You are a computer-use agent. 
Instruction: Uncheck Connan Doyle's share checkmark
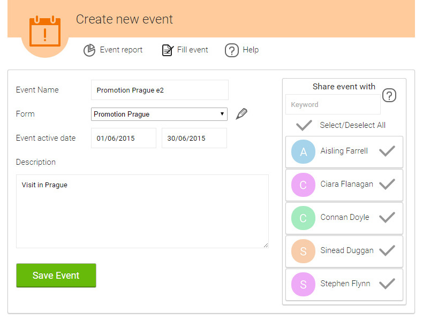(387, 217)
